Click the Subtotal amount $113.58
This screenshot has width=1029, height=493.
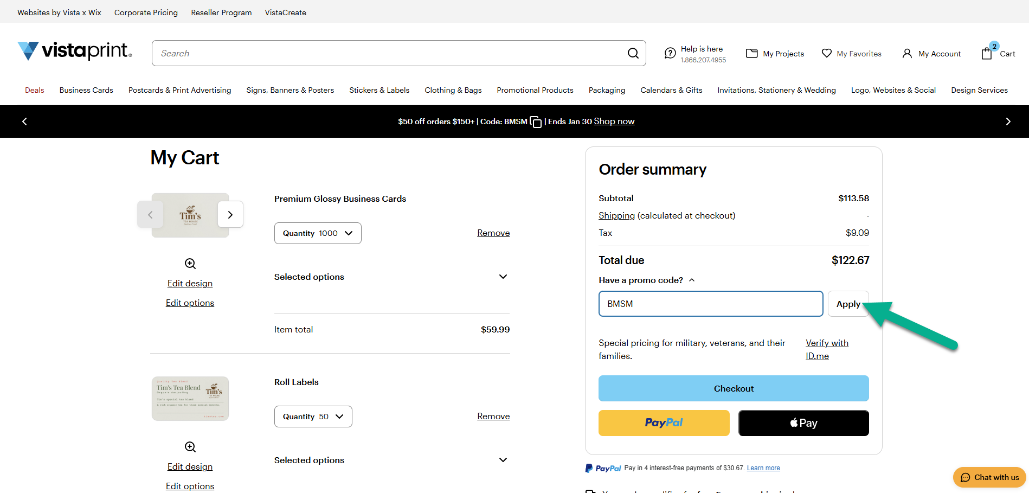[x=853, y=199]
